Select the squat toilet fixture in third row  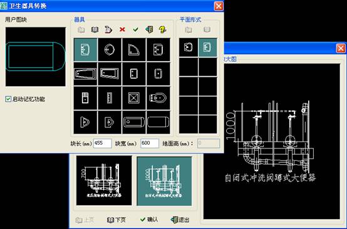tap(85, 98)
